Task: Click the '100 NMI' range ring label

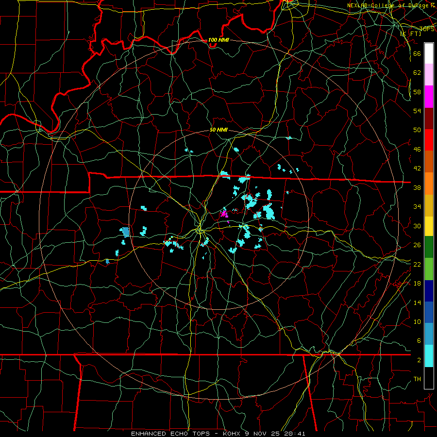Action: point(218,40)
